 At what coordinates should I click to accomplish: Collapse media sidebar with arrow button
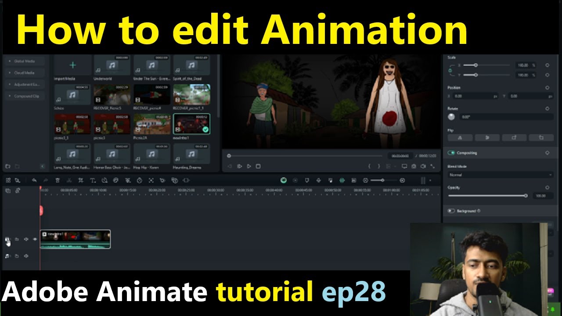point(42,166)
